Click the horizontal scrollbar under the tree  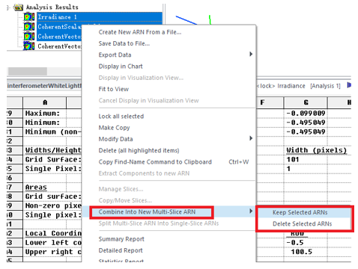(44, 71)
